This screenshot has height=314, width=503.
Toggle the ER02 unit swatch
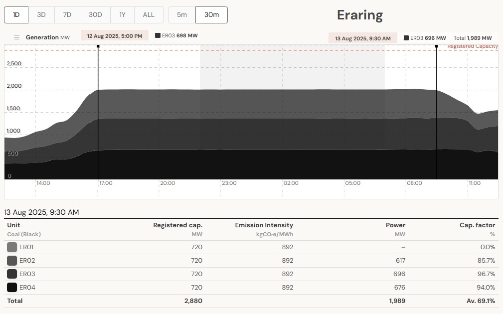[x=12, y=261]
